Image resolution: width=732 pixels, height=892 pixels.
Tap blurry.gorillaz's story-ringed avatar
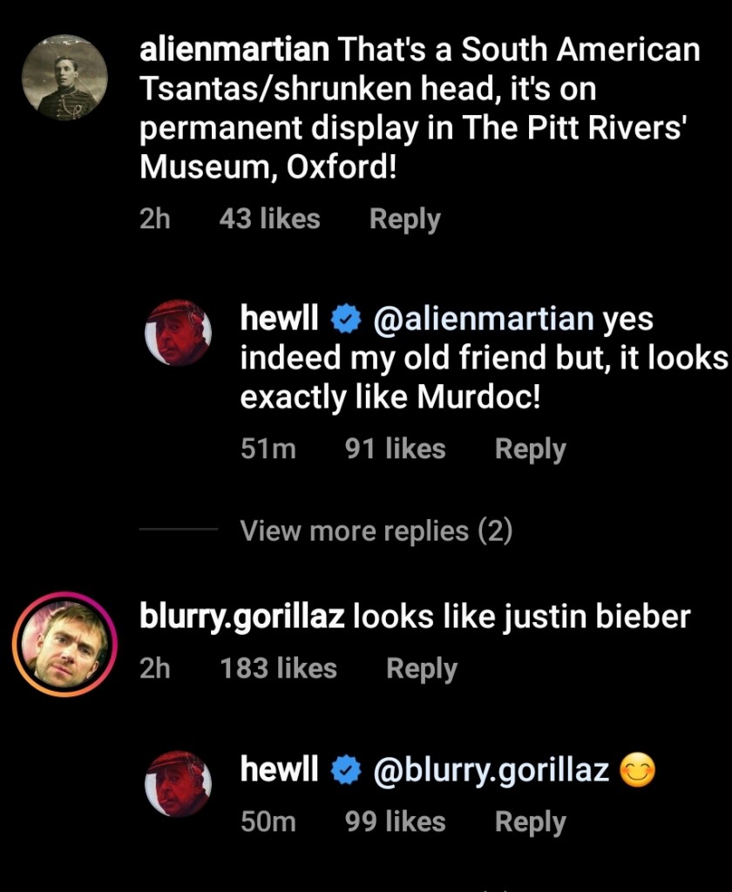[x=64, y=645]
